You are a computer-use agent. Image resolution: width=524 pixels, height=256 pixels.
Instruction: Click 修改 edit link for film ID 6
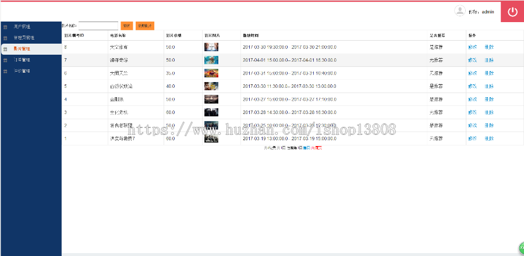pyautogui.click(x=473, y=73)
